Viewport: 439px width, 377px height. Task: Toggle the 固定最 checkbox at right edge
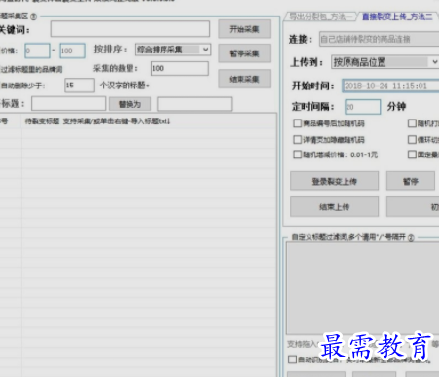(412, 154)
